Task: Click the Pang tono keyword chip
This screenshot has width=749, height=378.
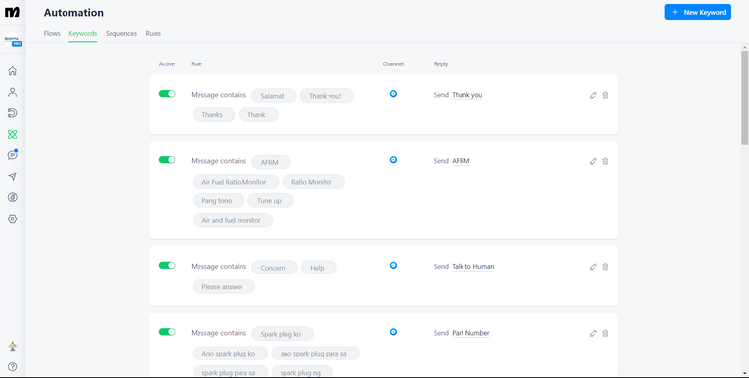Action: (x=218, y=200)
